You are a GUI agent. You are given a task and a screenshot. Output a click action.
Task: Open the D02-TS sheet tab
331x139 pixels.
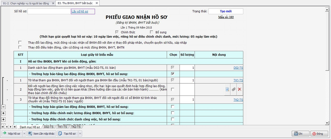pyautogui.click(x=49, y=127)
